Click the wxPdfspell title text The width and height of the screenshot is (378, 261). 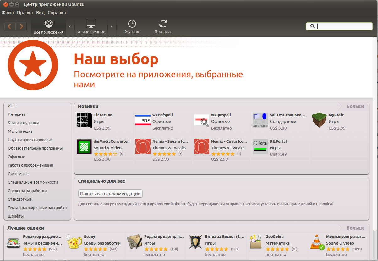pos(163,115)
